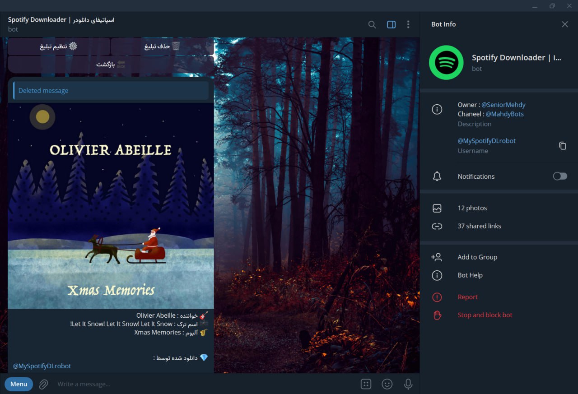Toggle the side panel icon in header
The image size is (578, 394).
tap(392, 24)
